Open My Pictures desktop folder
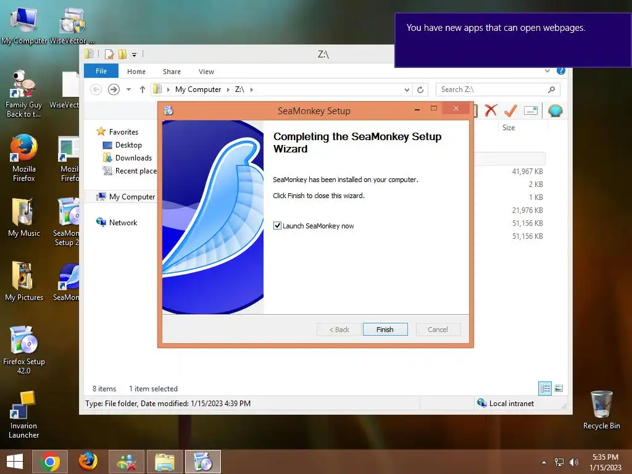The width and height of the screenshot is (632, 474). [x=24, y=281]
